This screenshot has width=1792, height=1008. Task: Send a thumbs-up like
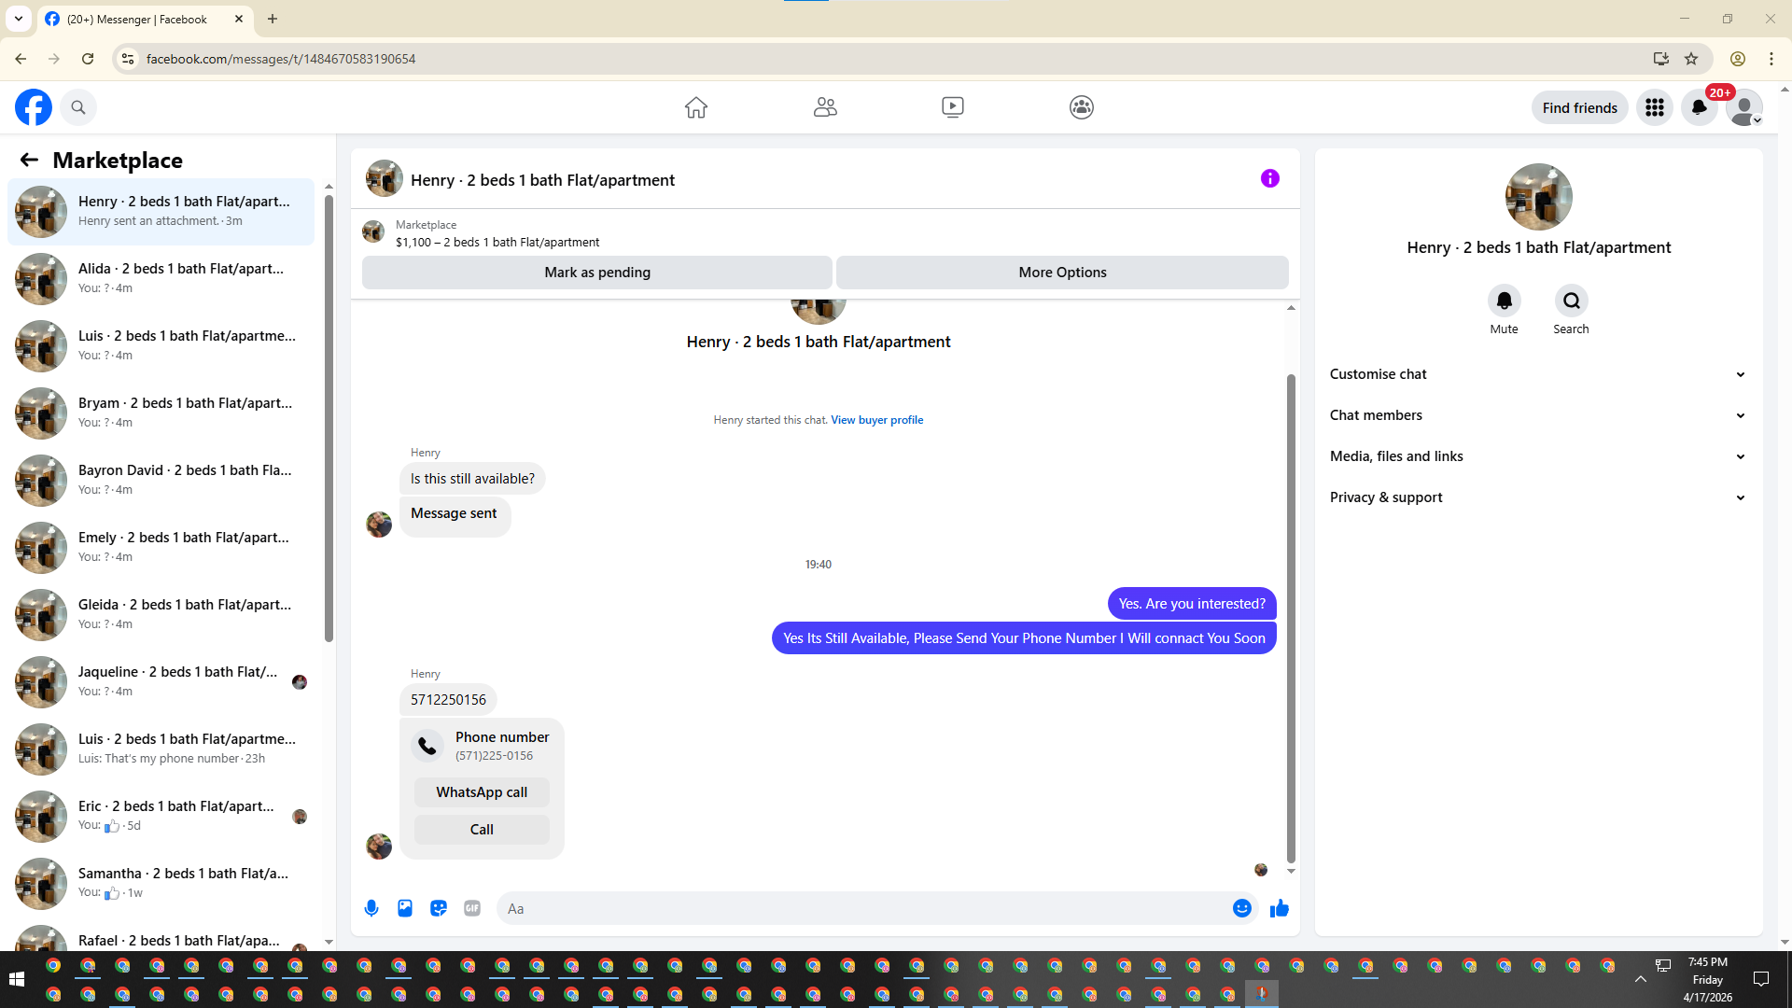click(x=1279, y=908)
